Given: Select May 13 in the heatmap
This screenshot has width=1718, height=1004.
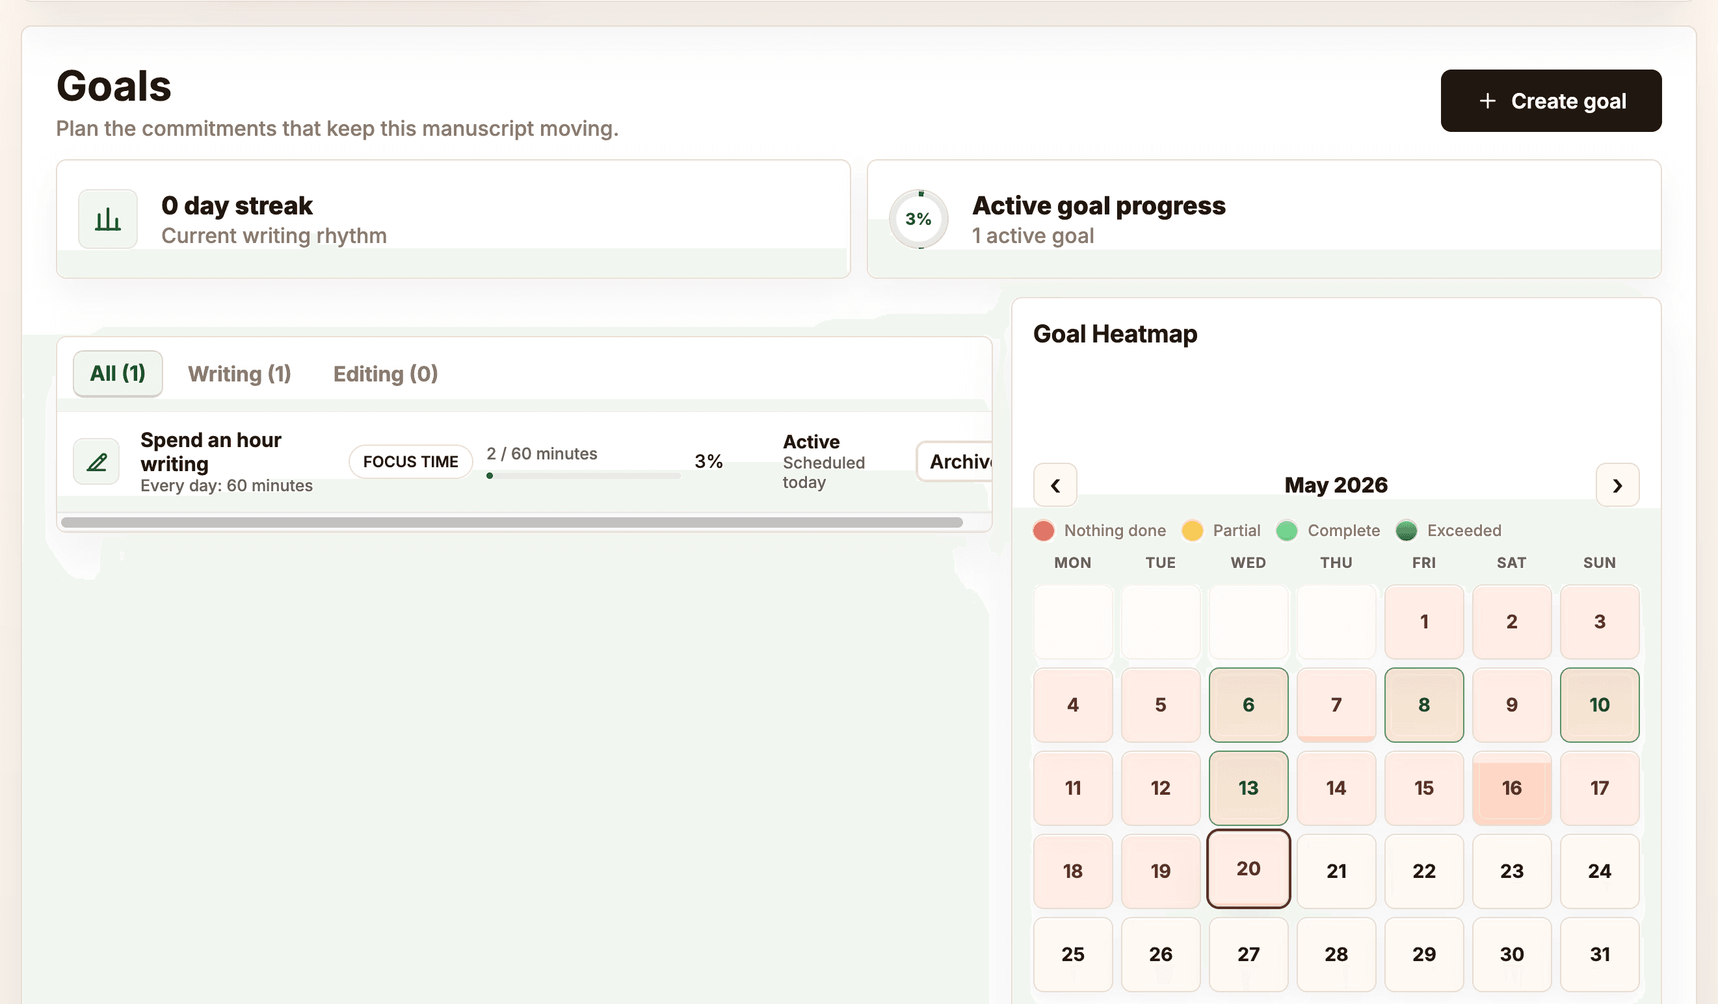Looking at the screenshot, I should (1248, 788).
